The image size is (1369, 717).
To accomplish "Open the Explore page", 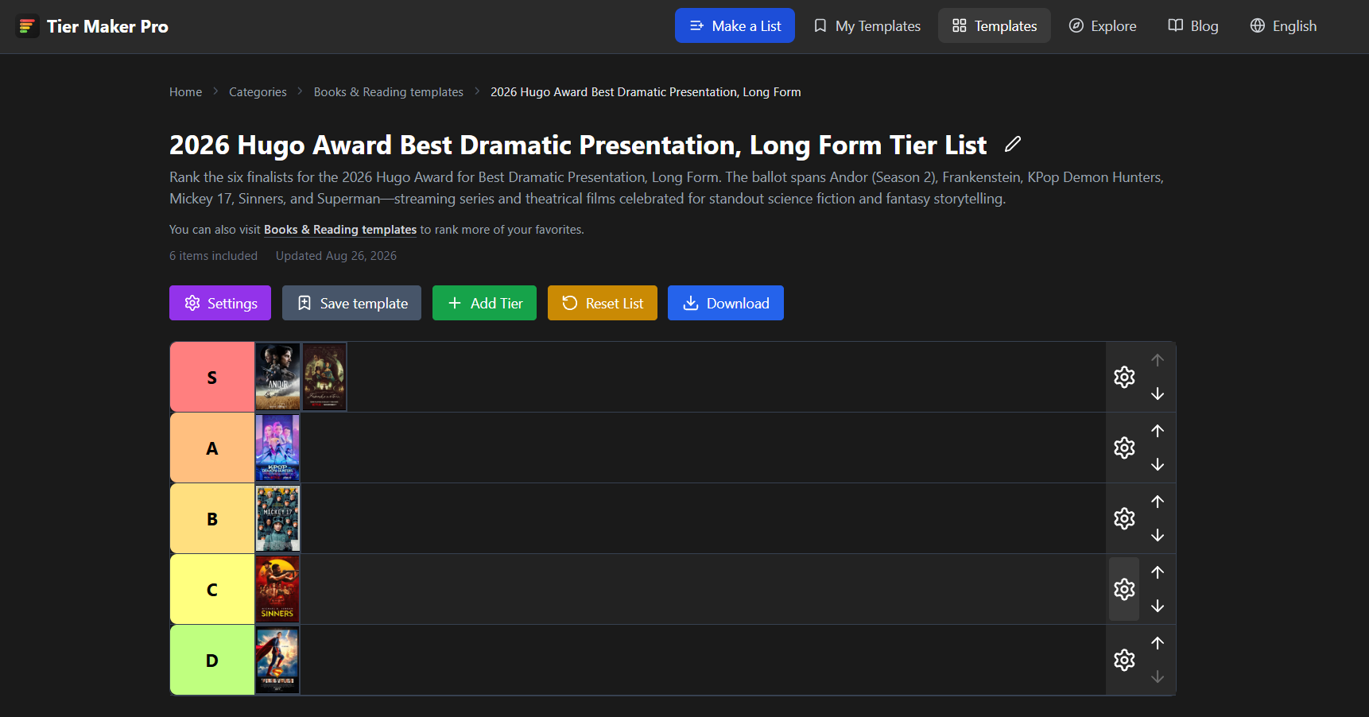I will 1102,25.
